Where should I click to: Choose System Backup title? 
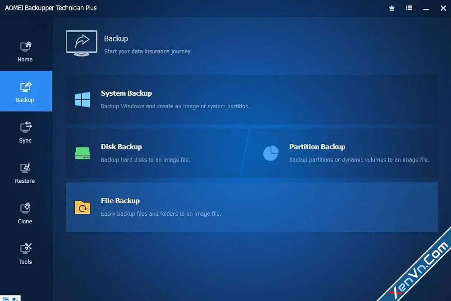click(x=126, y=93)
